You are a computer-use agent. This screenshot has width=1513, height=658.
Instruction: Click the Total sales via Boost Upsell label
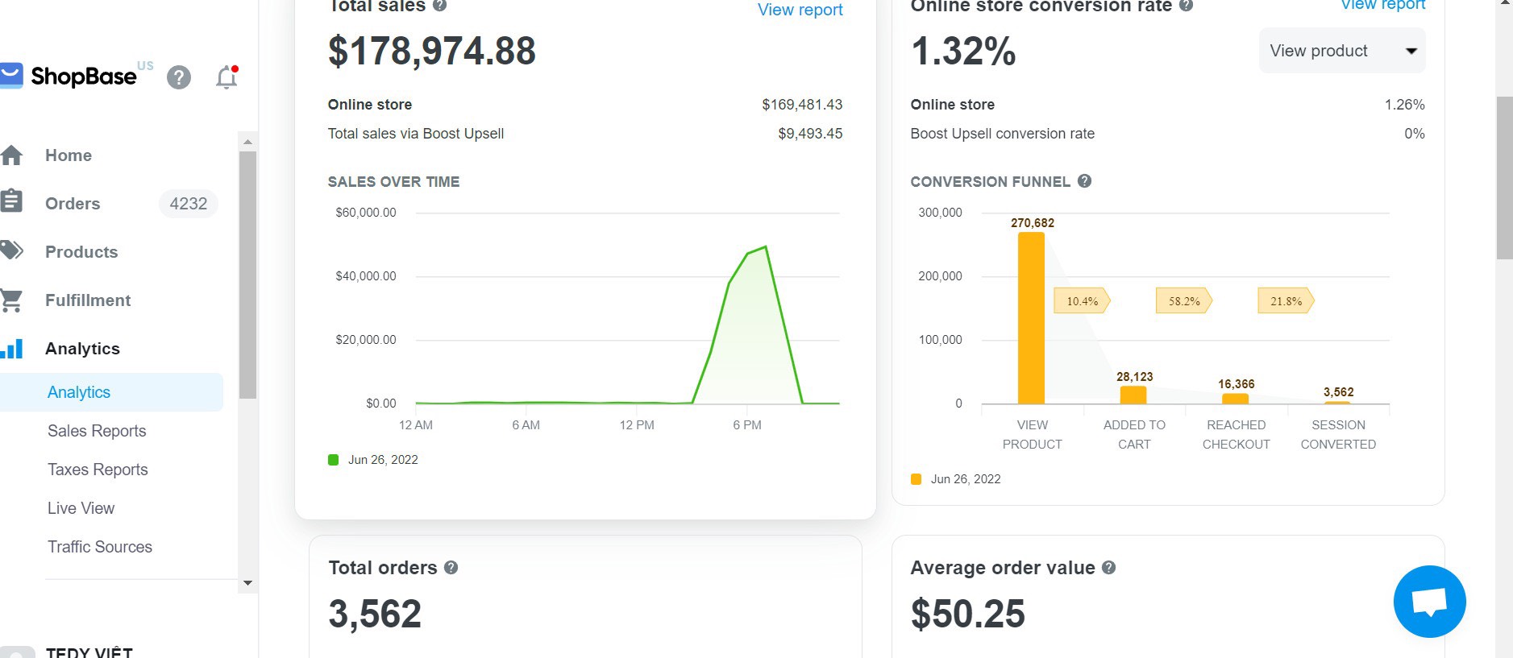[416, 134]
